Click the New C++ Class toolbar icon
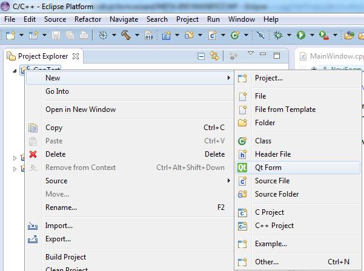Screen dimensions: 364x271 [x=235, y=35]
